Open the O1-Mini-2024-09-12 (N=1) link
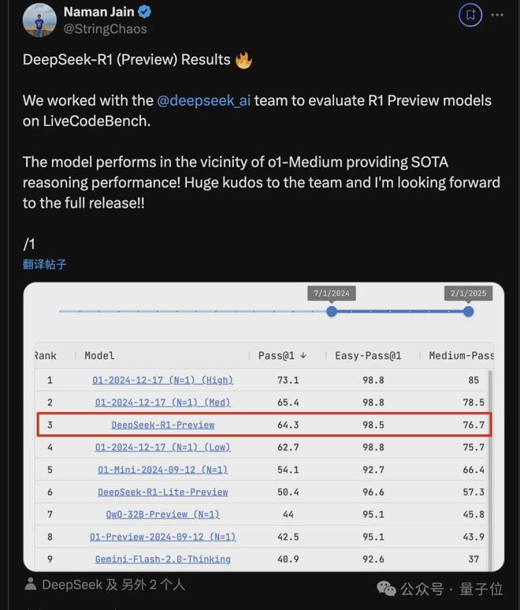The width and height of the screenshot is (520, 610). click(163, 470)
